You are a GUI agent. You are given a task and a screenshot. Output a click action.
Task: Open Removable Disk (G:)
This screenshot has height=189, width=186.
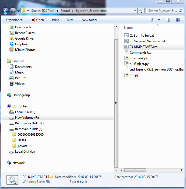[x=27, y=123]
